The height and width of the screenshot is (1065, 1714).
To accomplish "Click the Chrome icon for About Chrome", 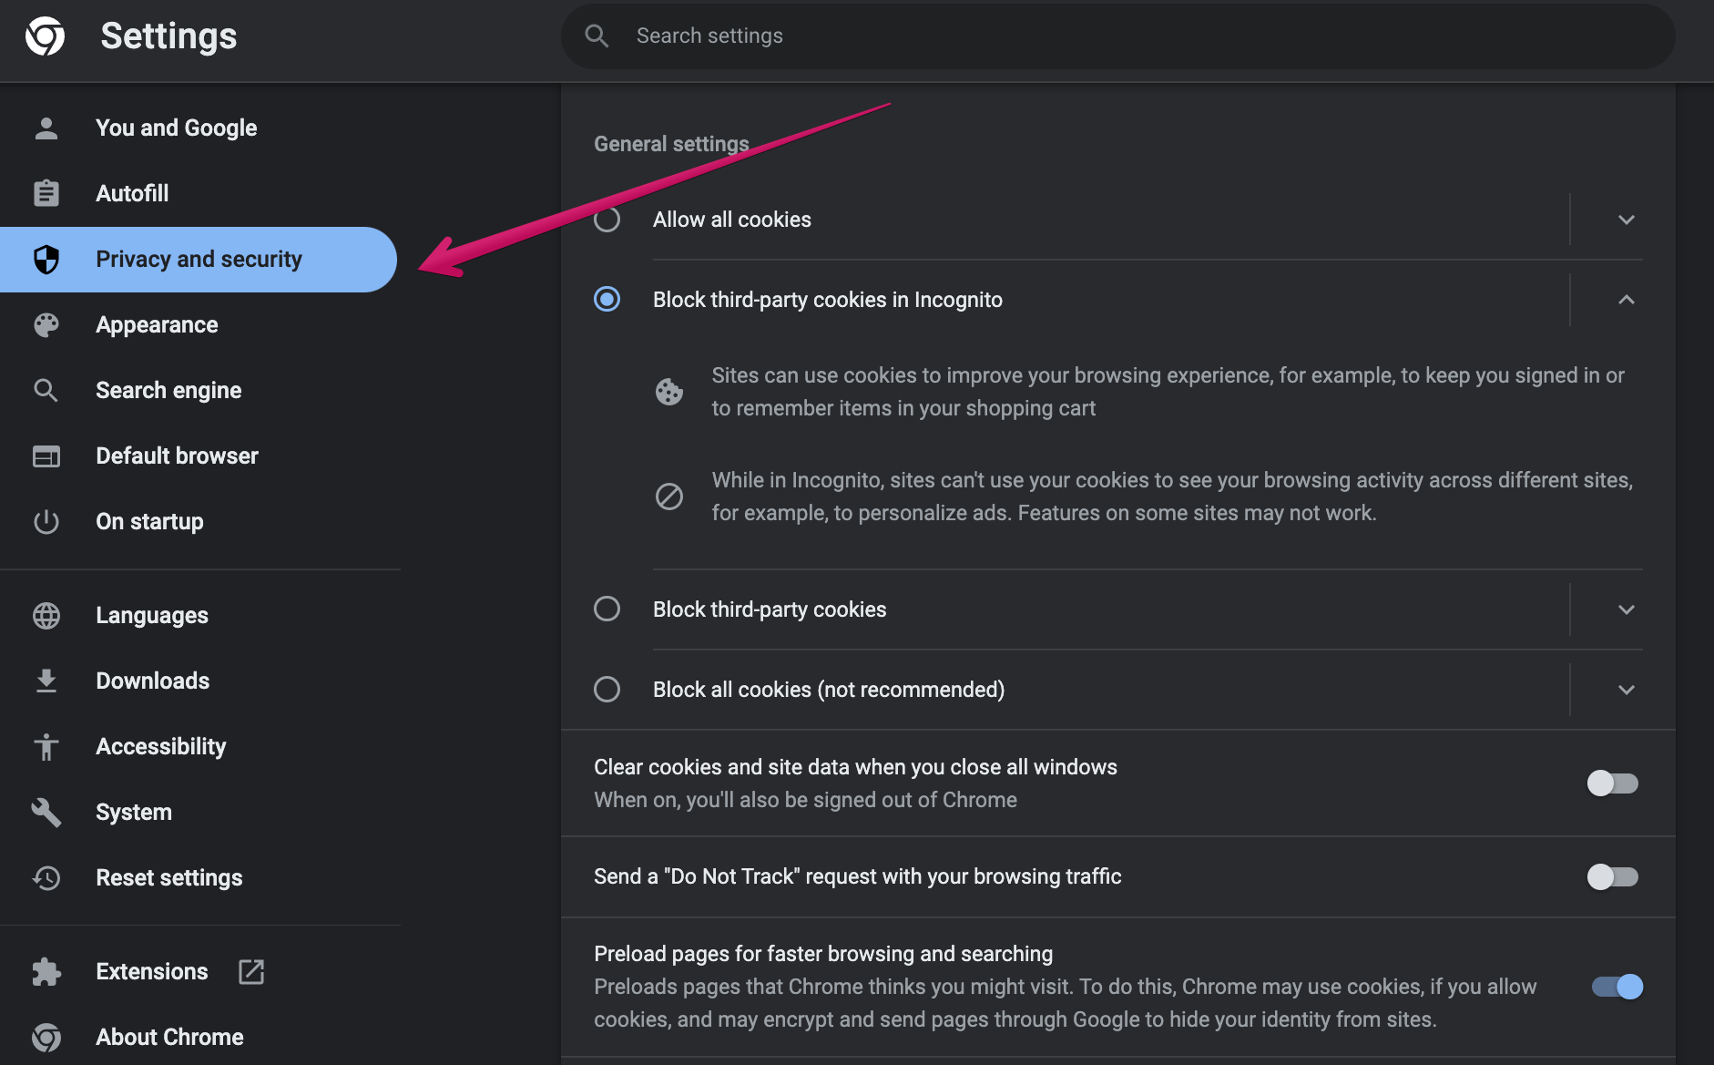I will click(46, 1038).
